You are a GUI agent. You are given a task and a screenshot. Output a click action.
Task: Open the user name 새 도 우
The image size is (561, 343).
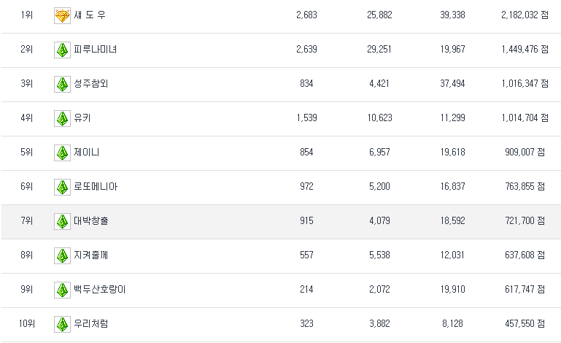coord(90,15)
